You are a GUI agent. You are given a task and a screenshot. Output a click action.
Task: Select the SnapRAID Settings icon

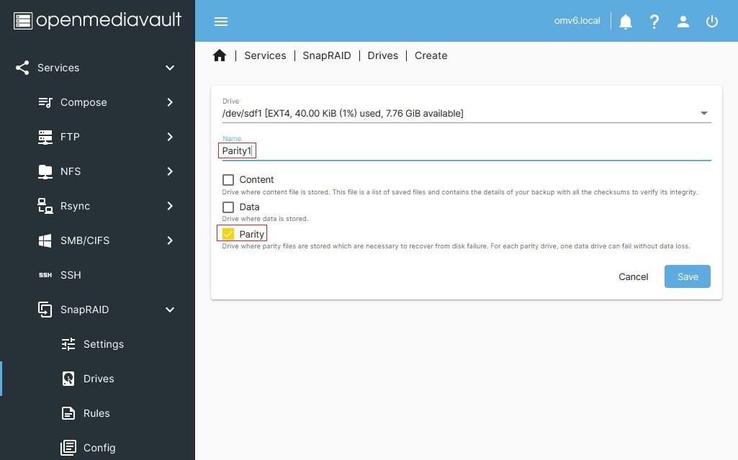(68, 344)
